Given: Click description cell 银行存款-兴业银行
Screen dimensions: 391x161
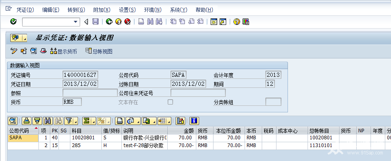Looking at the screenshot, I should (145, 138).
